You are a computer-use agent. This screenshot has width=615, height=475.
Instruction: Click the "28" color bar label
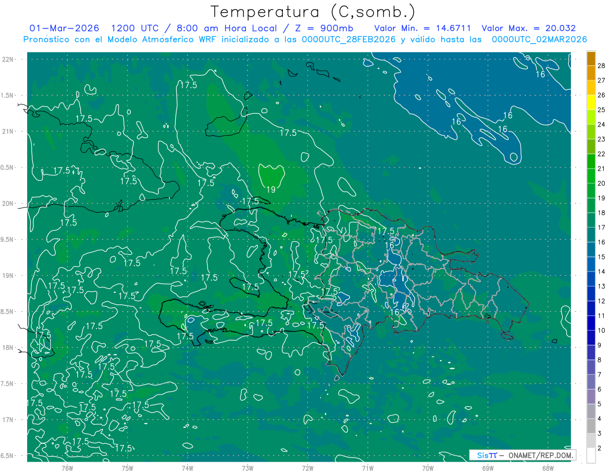(x=602, y=66)
